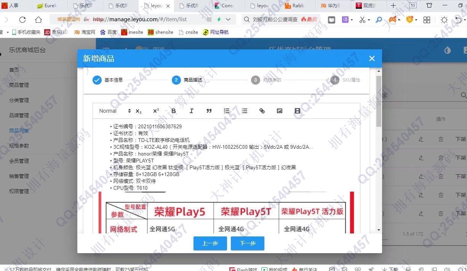Open 规格参数 sidebar item
Viewport: 467px width, 271px height.
tap(19, 146)
